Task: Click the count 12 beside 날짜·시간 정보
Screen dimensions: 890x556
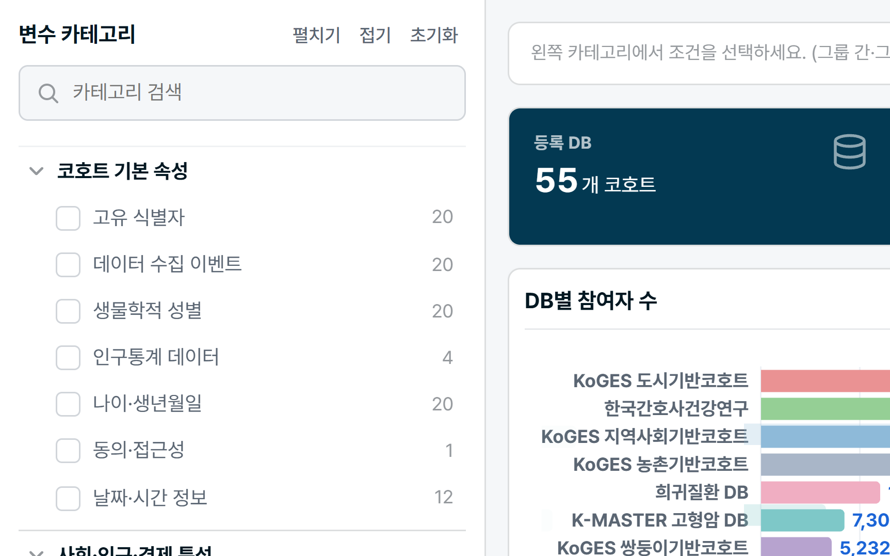Action: pyautogui.click(x=443, y=497)
